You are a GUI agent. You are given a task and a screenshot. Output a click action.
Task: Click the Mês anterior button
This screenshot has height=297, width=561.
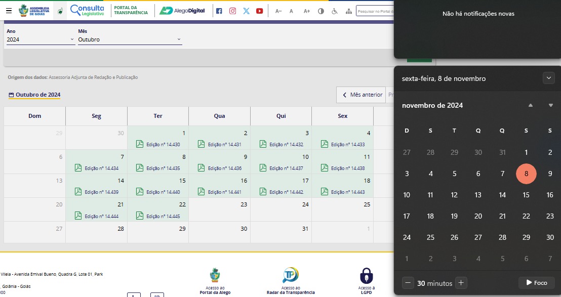coord(362,95)
